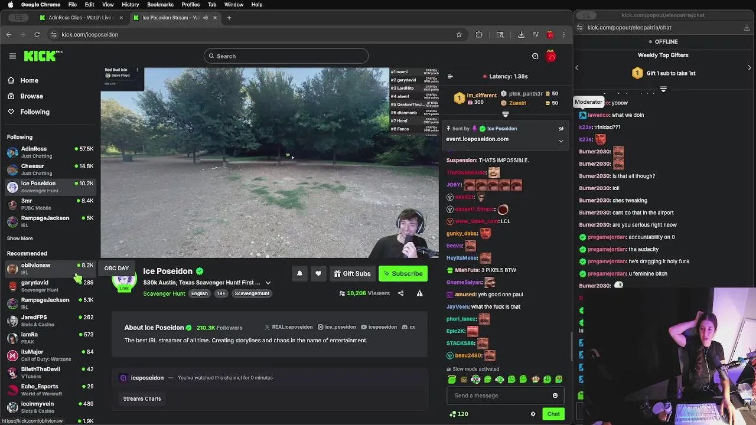756x425 pixels.
Task: Mute the Ice Poseidon Stream tab audio
Action: tap(206, 18)
